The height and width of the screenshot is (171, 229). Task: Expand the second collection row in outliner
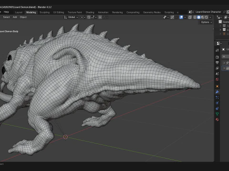pyautogui.click(x=220, y=29)
